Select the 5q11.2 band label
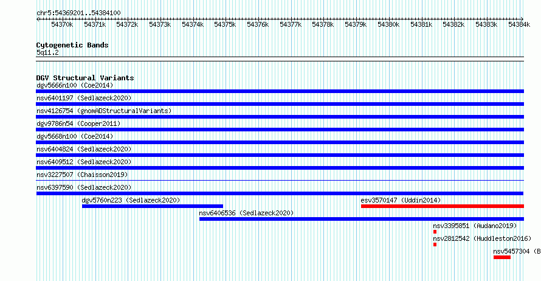541x281 pixels. click(47, 52)
